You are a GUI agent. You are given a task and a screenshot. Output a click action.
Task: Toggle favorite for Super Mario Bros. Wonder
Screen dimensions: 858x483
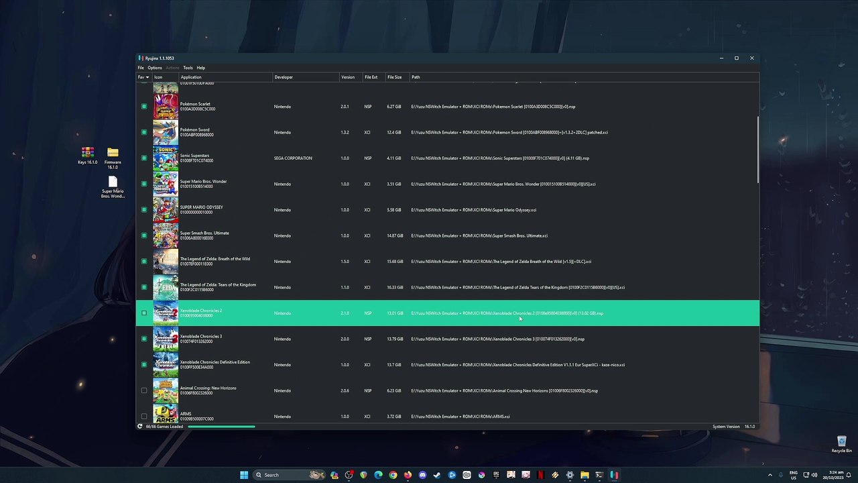pos(144,184)
